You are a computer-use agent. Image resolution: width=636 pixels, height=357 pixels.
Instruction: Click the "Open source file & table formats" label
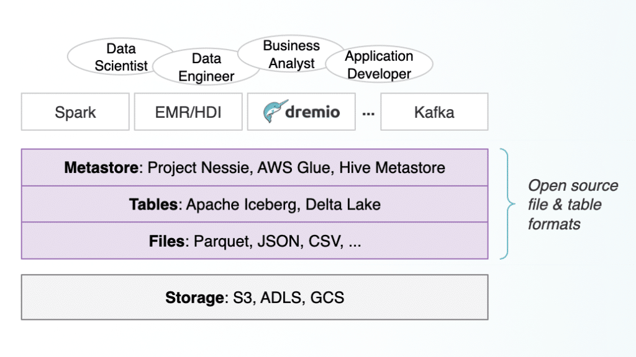tap(573, 205)
